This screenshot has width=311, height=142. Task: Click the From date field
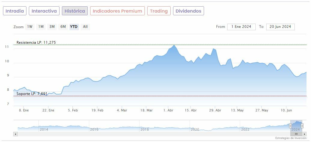241,27
